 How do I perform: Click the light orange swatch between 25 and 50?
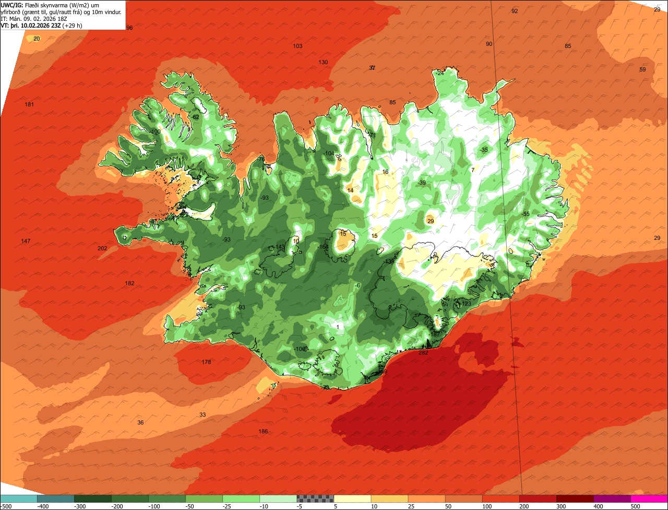click(x=426, y=499)
